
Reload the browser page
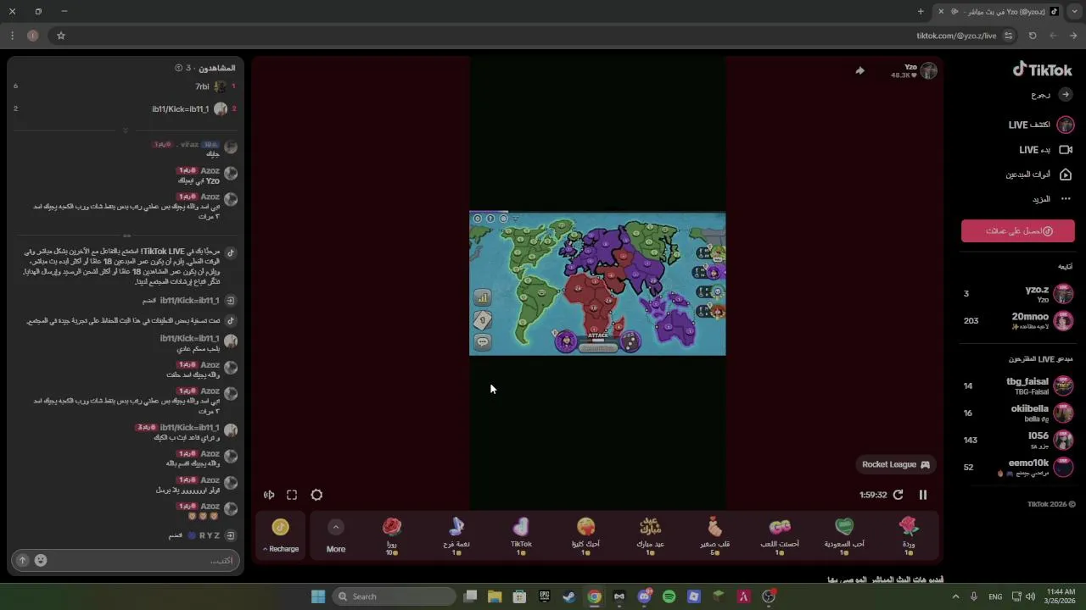[1033, 36]
